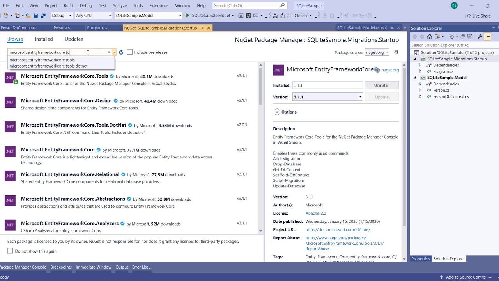This screenshot has width=499, height=281.
Task: Enable the Include prerelease checkbox
Action: 130,52
